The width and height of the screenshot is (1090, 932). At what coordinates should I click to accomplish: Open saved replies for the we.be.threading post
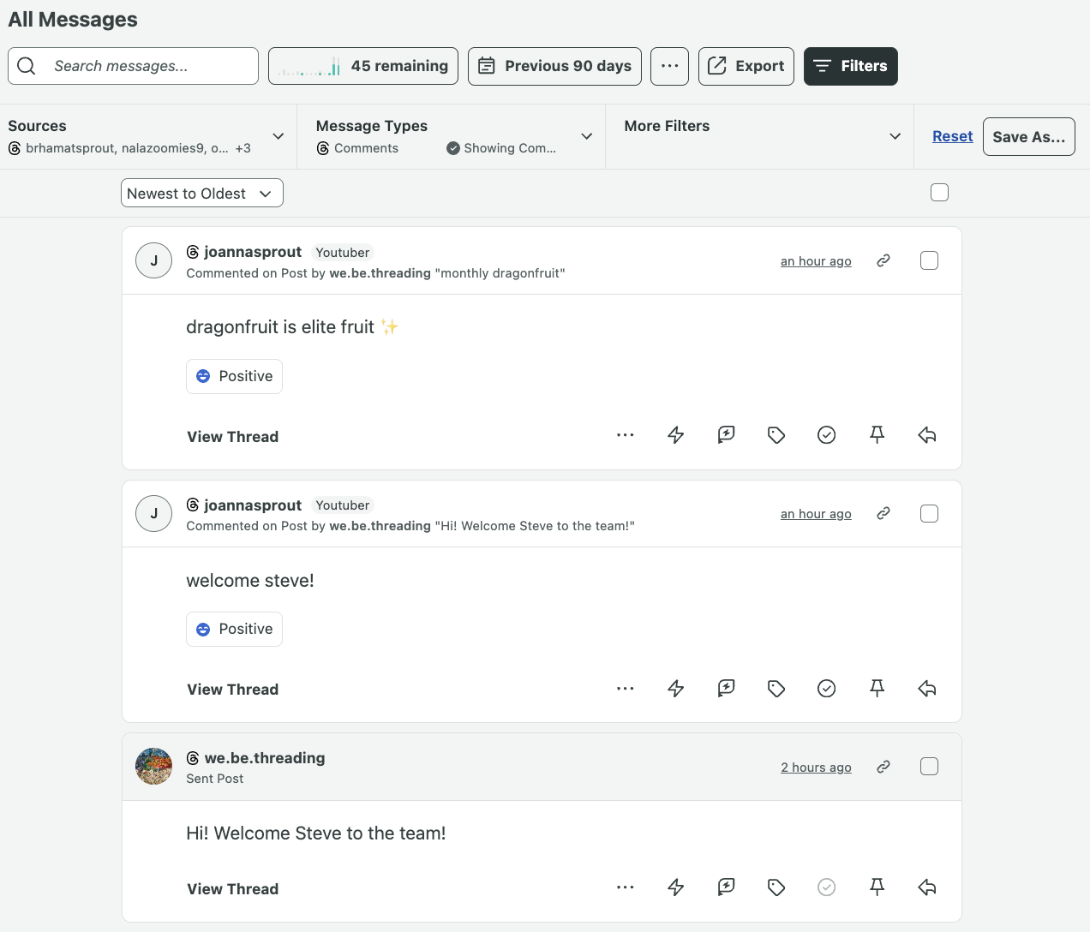(726, 887)
